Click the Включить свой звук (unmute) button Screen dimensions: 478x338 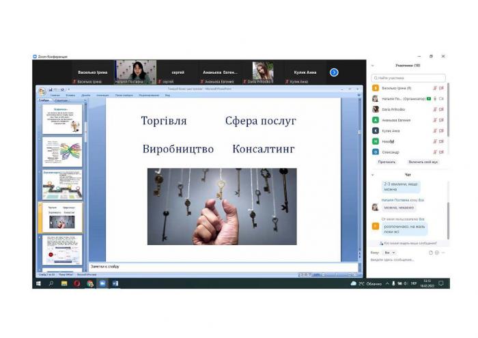423,162
